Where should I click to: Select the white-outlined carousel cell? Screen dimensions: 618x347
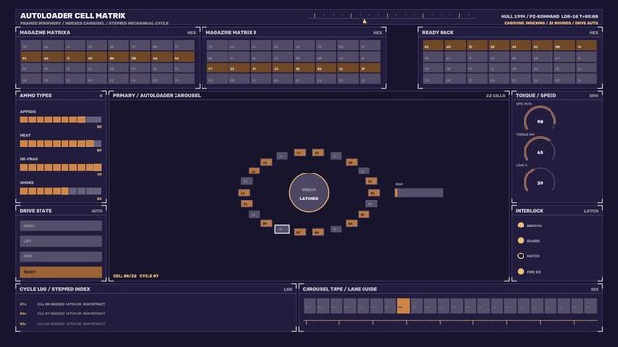(282, 229)
